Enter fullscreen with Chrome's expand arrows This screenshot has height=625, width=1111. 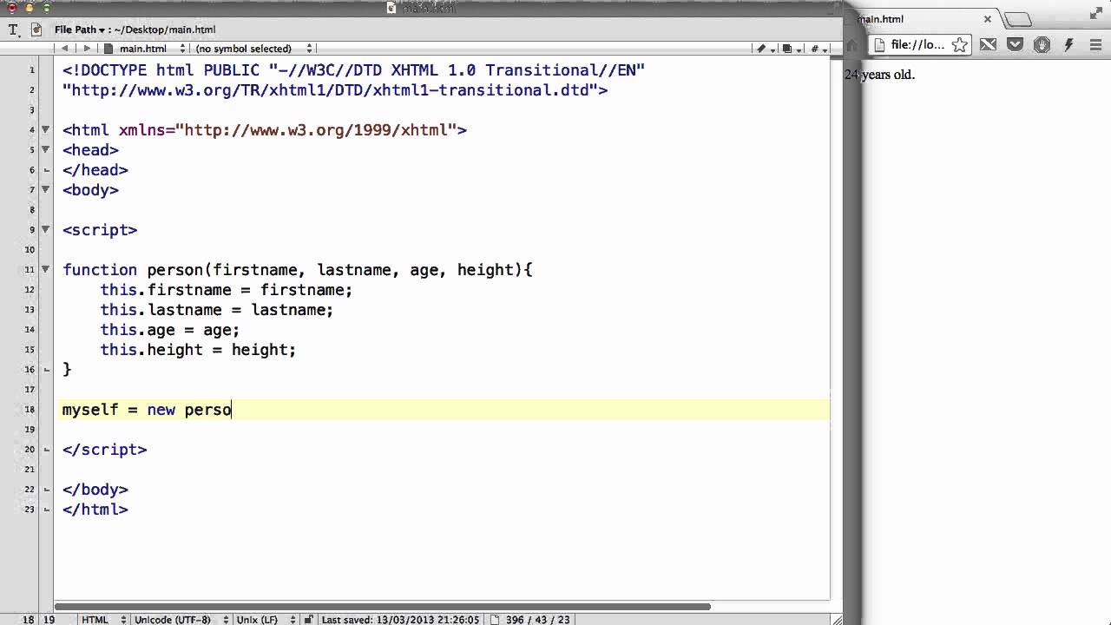pos(1095,13)
